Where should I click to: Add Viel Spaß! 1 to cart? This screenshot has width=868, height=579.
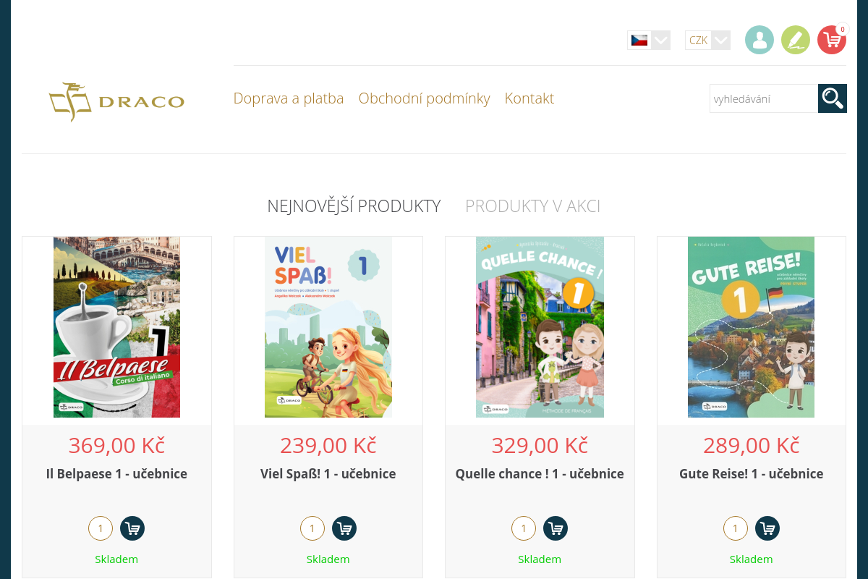click(x=344, y=528)
